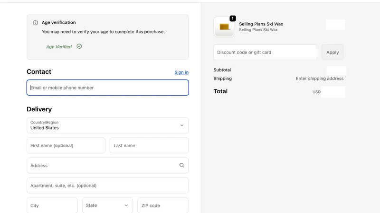Click into the Last name field
The width and height of the screenshot is (380, 213).
point(149,145)
